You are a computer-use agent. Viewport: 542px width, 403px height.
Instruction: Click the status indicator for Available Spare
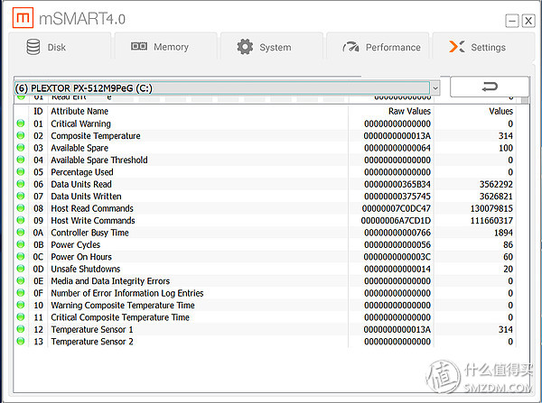pyautogui.click(x=21, y=147)
